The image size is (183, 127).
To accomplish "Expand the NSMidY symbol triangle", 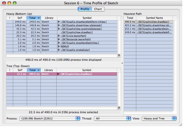I will tap(59, 46).
